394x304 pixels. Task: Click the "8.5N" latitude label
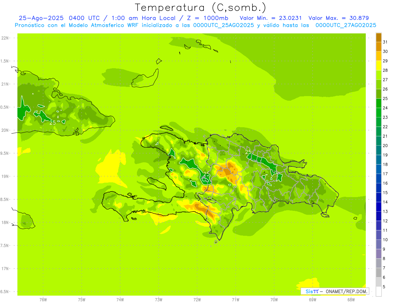tap(5, 199)
